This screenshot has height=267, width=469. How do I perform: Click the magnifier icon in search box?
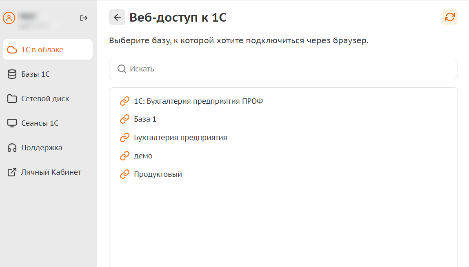[122, 69]
